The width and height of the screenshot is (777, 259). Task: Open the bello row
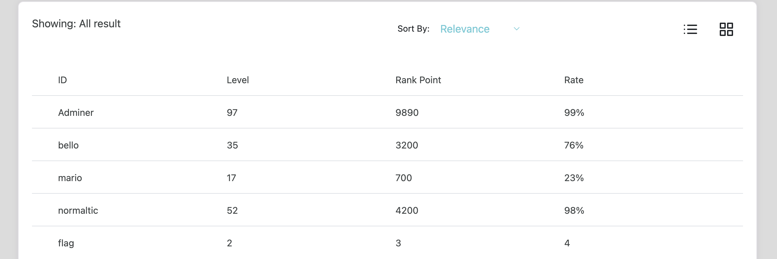pos(388,145)
